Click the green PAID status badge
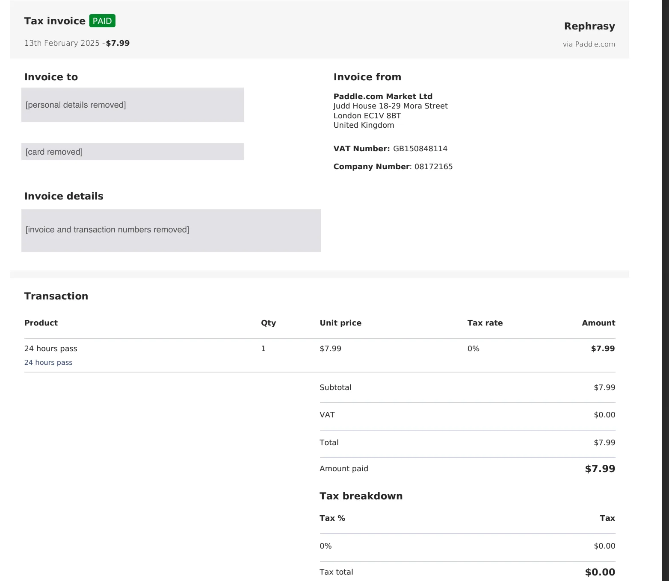 (102, 21)
